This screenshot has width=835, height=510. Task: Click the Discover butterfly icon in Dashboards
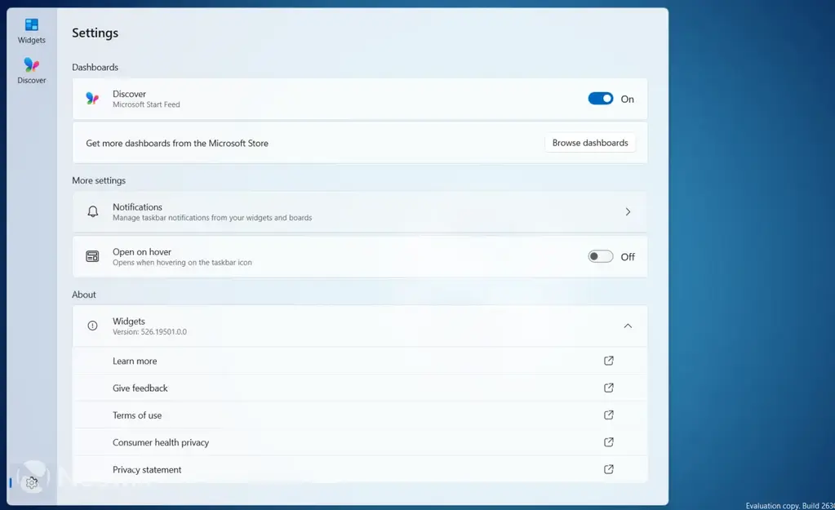tap(92, 99)
